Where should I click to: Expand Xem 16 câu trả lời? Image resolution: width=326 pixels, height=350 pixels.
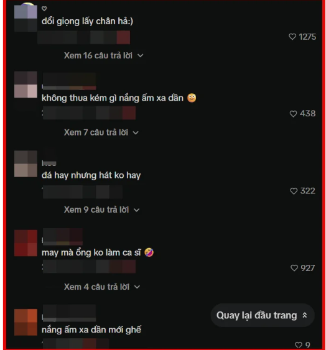103,55
